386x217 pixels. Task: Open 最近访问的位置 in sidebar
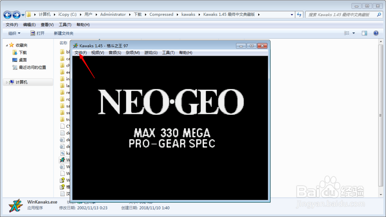pos(32,67)
